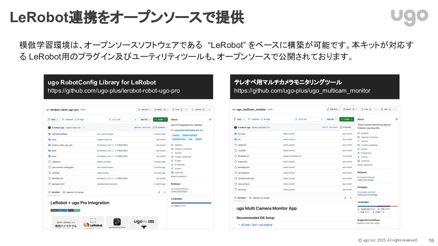The height and width of the screenshot is (246, 438).
Task: Open Fork options arrow in lerobot-robot-ugo-pro repo
Action: (187, 110)
